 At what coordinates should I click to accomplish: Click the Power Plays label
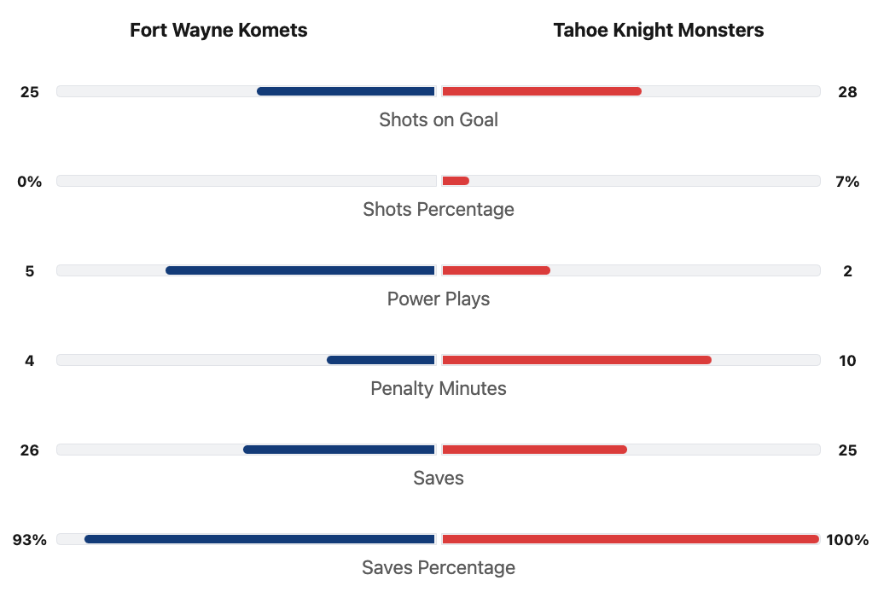click(439, 299)
